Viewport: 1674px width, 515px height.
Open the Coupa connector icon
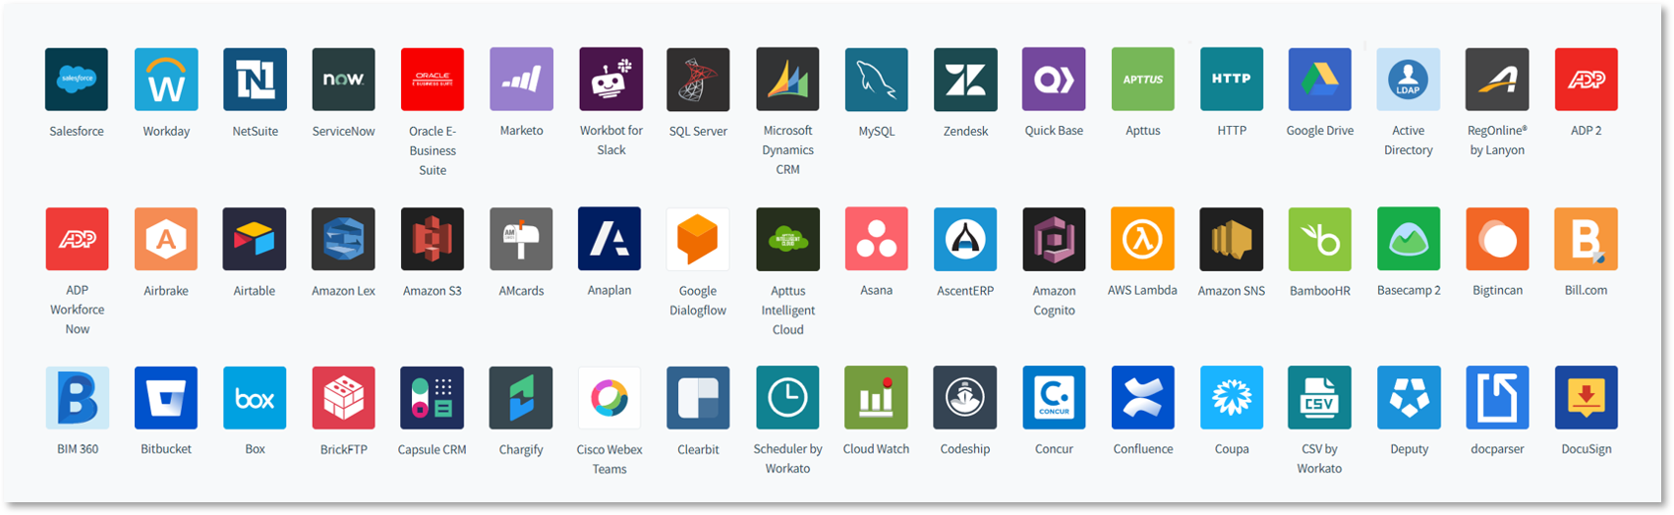(x=1232, y=398)
